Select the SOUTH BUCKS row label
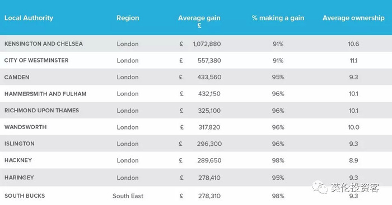 (25, 196)
